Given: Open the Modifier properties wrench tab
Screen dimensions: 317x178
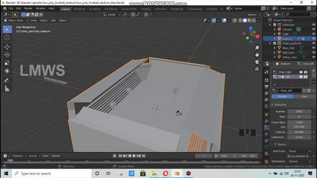Looking at the screenshot, I should tap(266, 121).
